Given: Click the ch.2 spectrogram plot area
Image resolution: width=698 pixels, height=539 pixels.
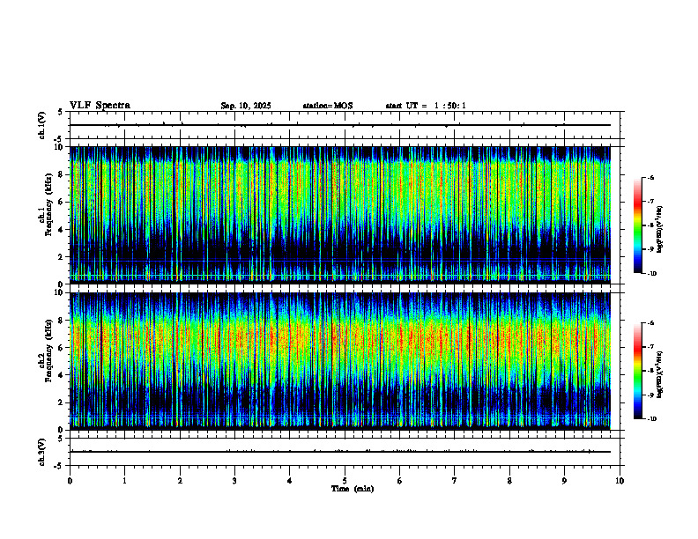Looking at the screenshot, I should (340, 361).
